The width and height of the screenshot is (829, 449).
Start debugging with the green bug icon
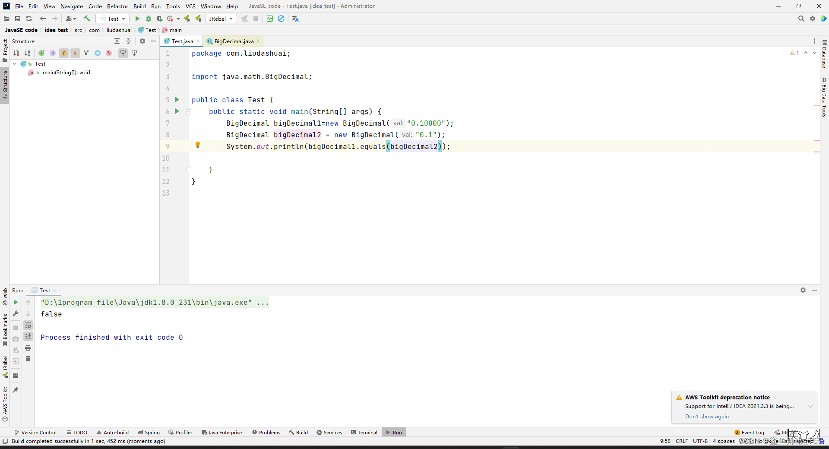coord(149,19)
